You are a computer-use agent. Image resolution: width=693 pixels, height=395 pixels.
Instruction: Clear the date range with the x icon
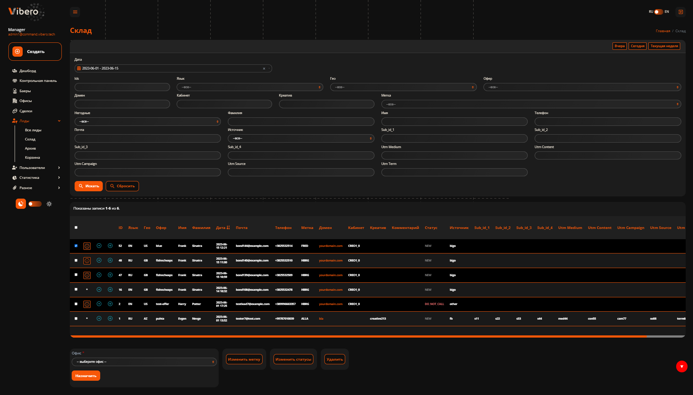click(264, 68)
